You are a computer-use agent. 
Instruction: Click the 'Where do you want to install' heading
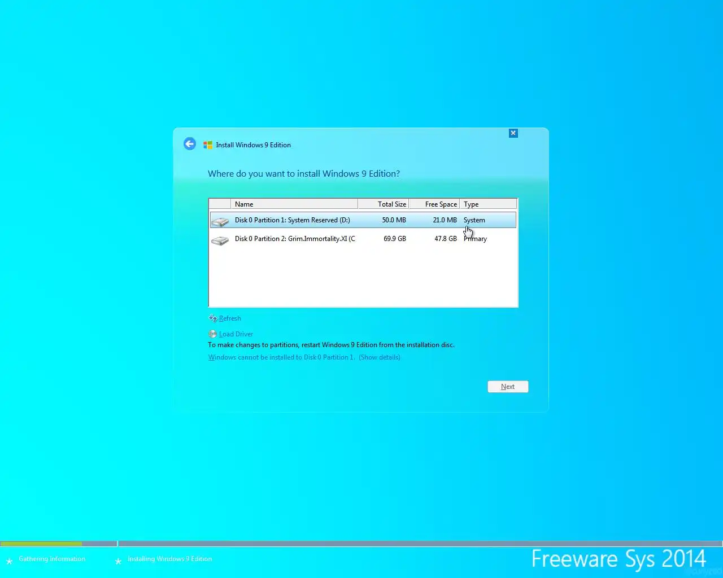[304, 174]
